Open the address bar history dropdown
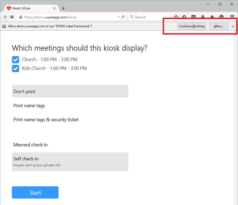Screen dimensions: 238x205 (x=118, y=17)
